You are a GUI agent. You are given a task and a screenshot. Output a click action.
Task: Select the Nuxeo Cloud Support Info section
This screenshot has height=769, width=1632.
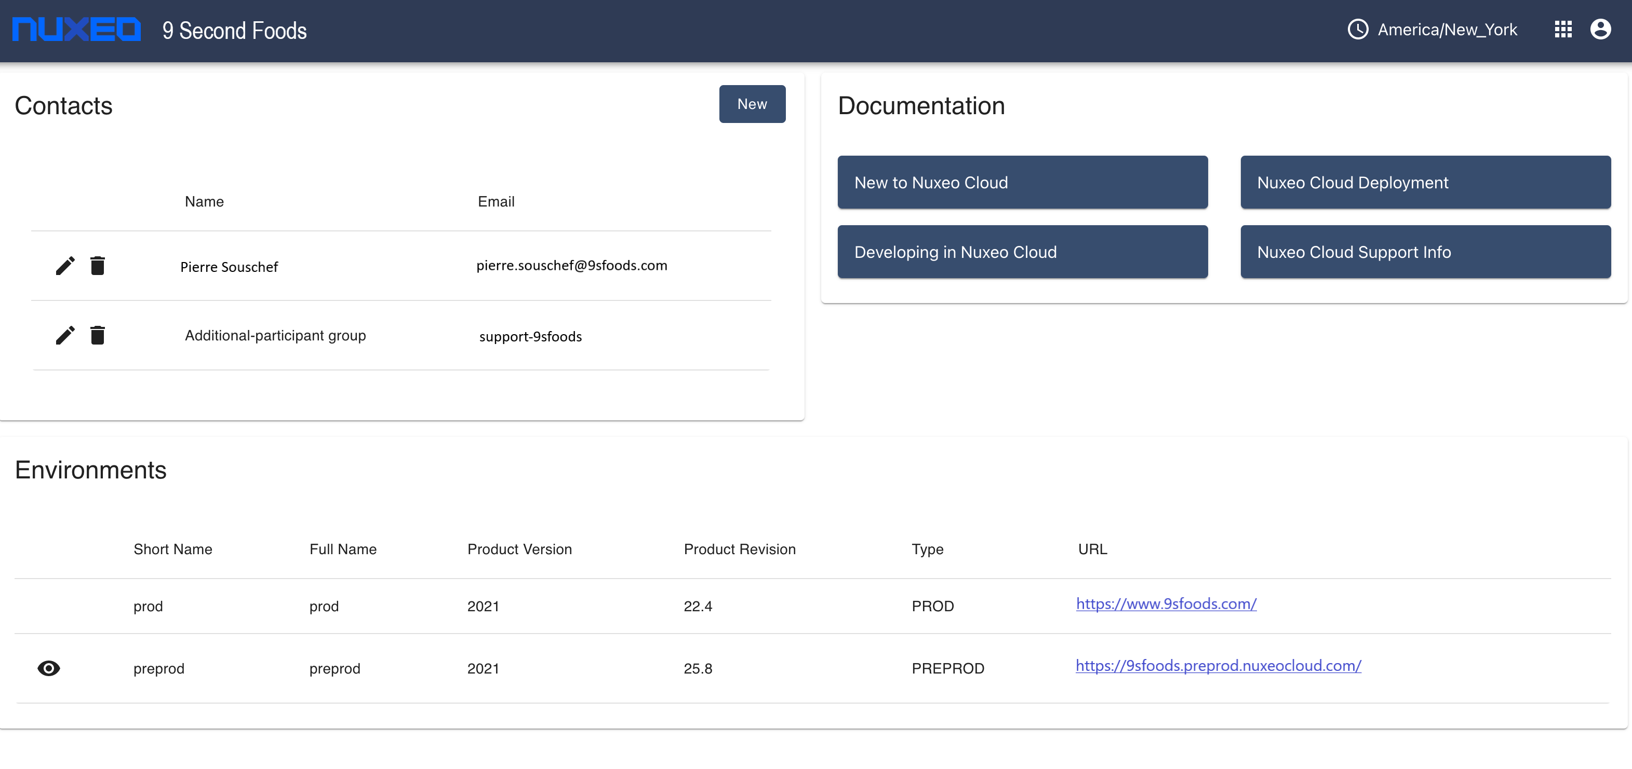pyautogui.click(x=1425, y=252)
